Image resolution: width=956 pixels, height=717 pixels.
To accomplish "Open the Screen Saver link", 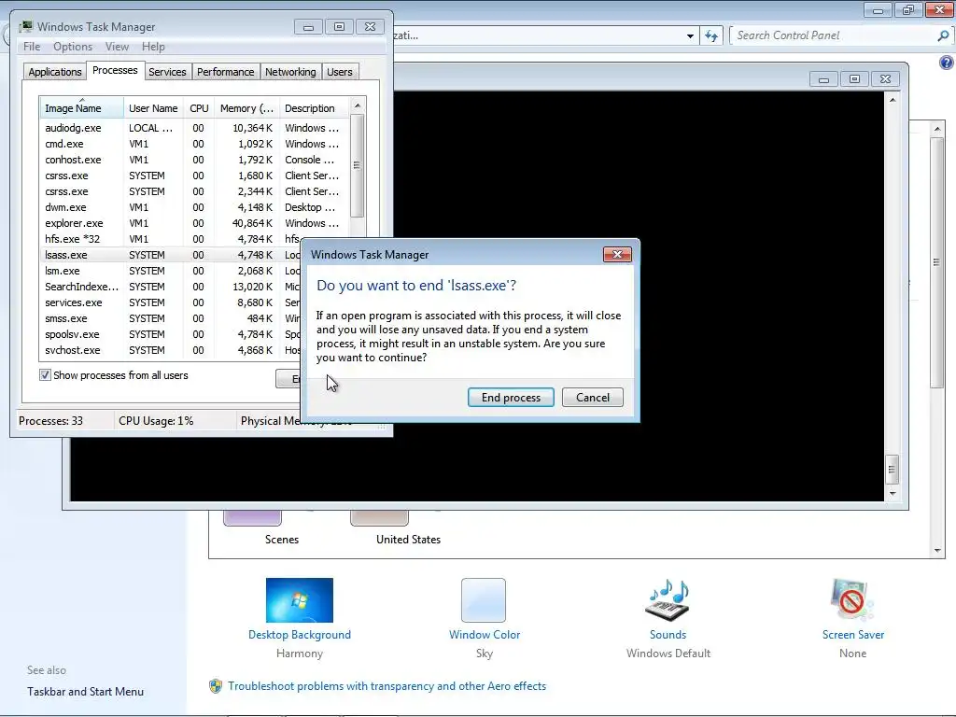I will pos(853,635).
